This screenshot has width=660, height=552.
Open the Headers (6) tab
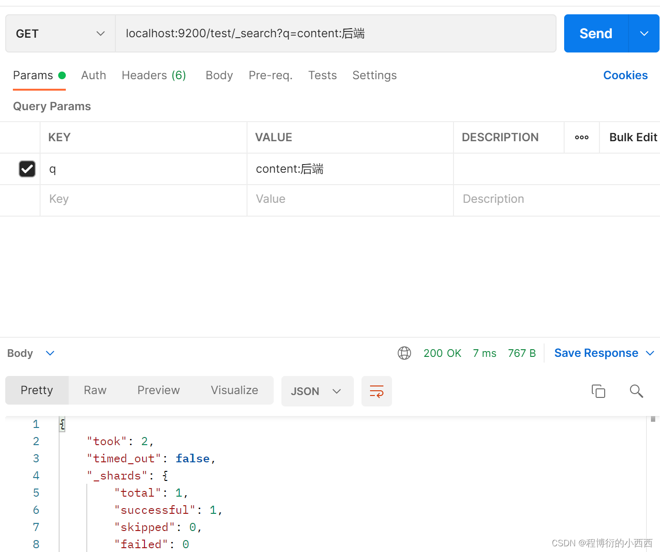click(154, 75)
